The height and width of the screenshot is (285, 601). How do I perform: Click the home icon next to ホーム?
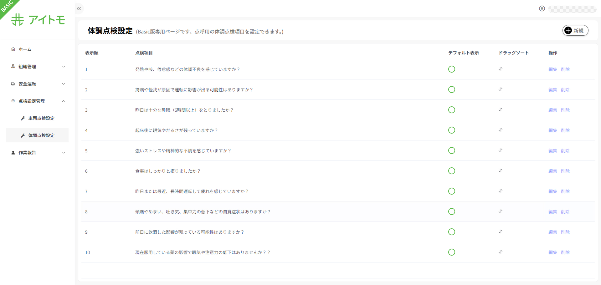pyautogui.click(x=13, y=49)
